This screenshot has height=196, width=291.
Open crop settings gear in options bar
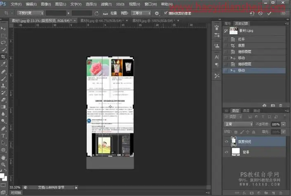(x=157, y=13)
